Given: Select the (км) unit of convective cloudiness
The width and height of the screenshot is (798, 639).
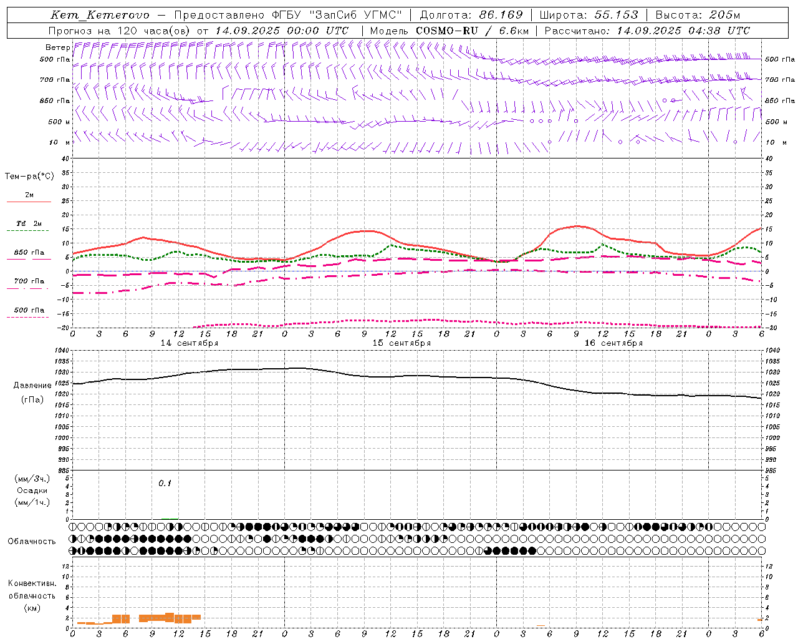Looking at the screenshot, I should click(x=32, y=608).
